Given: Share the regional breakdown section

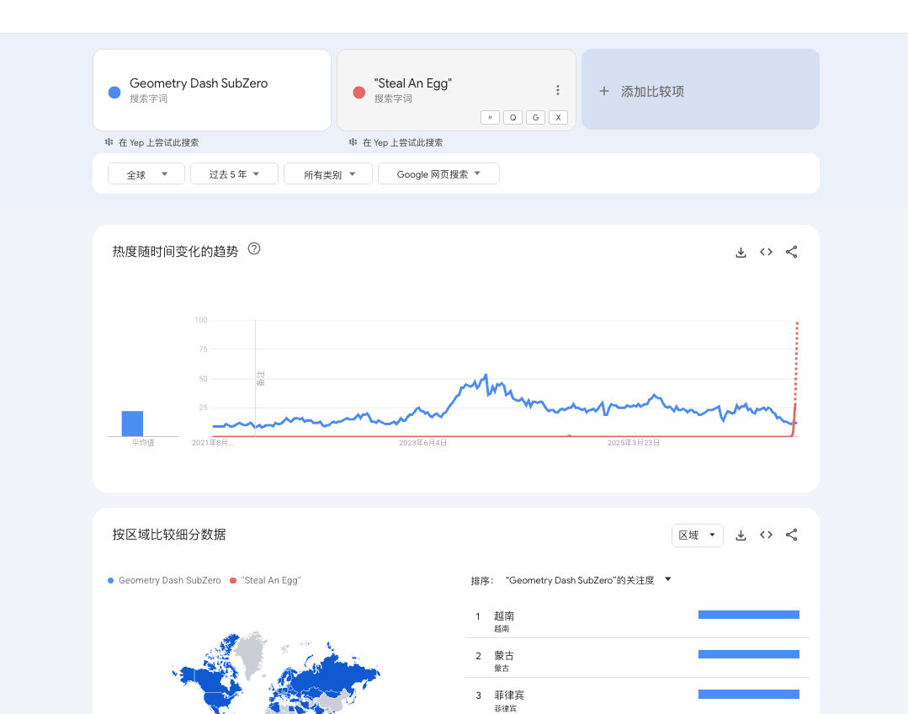Looking at the screenshot, I should (792, 535).
